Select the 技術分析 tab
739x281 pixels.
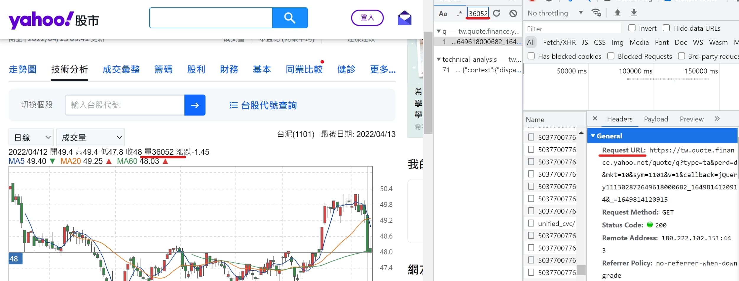tap(69, 70)
